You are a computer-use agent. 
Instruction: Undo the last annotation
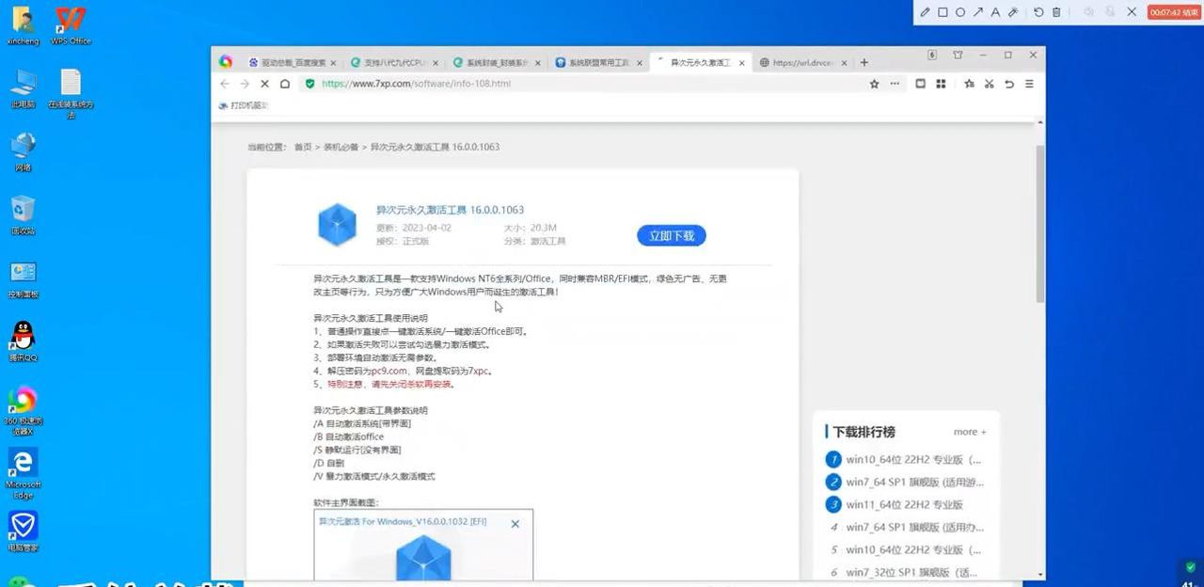1038,12
